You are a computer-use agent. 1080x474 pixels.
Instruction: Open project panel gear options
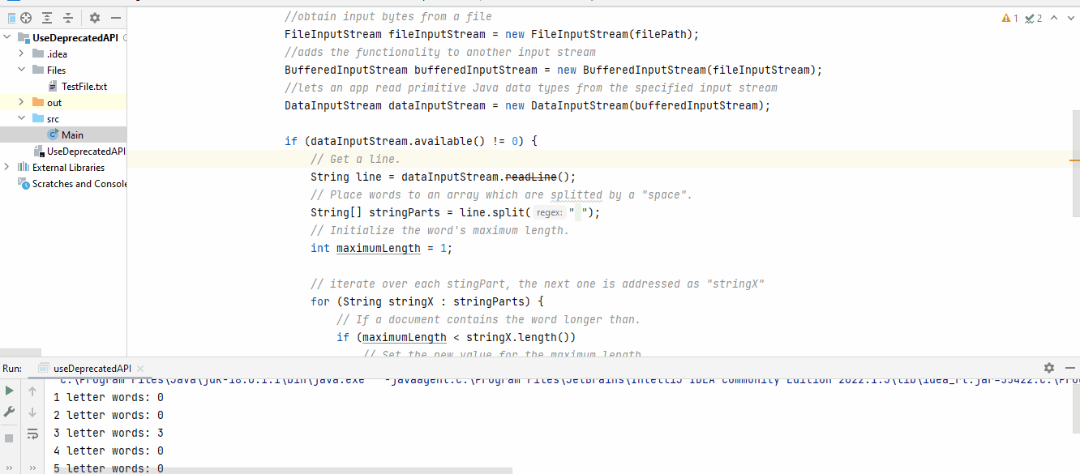pos(95,18)
